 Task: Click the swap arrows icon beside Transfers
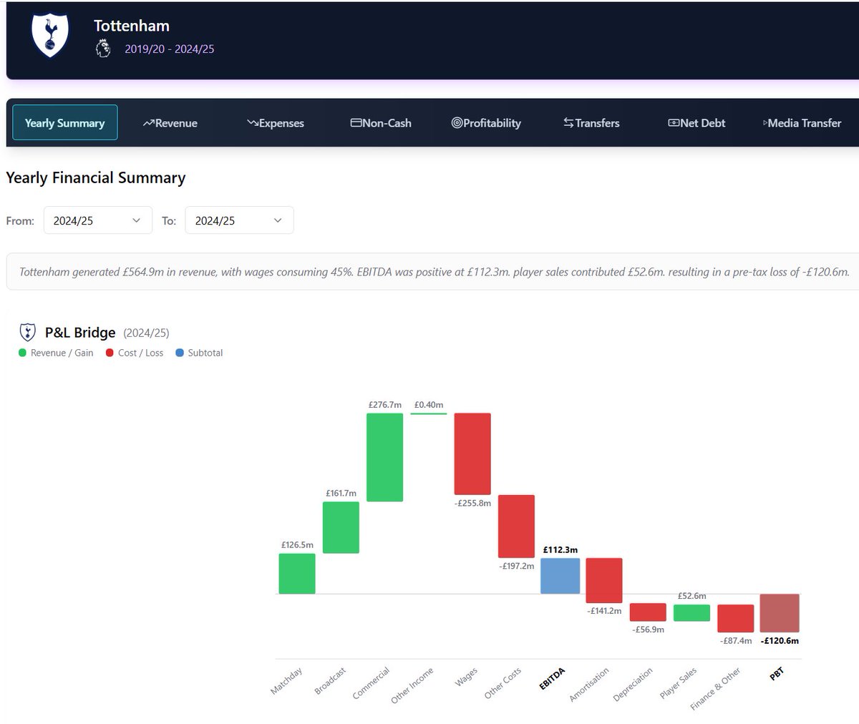(568, 123)
